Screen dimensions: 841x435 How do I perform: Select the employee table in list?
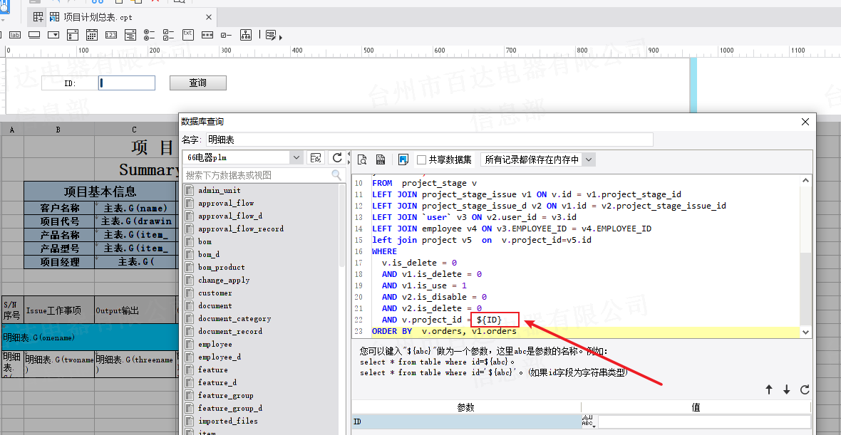(215, 344)
